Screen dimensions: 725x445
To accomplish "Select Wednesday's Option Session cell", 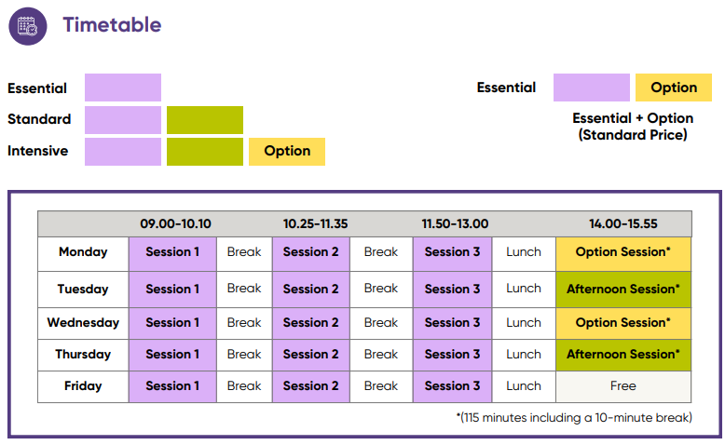I will click(623, 322).
